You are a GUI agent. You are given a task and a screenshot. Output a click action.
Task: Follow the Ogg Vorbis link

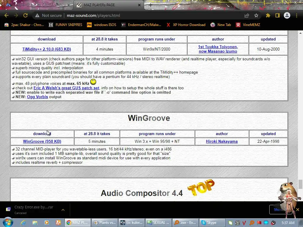point(38,97)
